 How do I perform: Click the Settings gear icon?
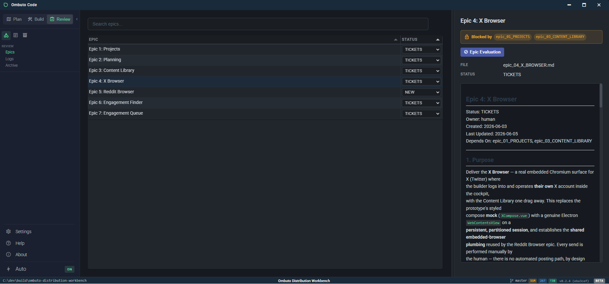click(9, 232)
